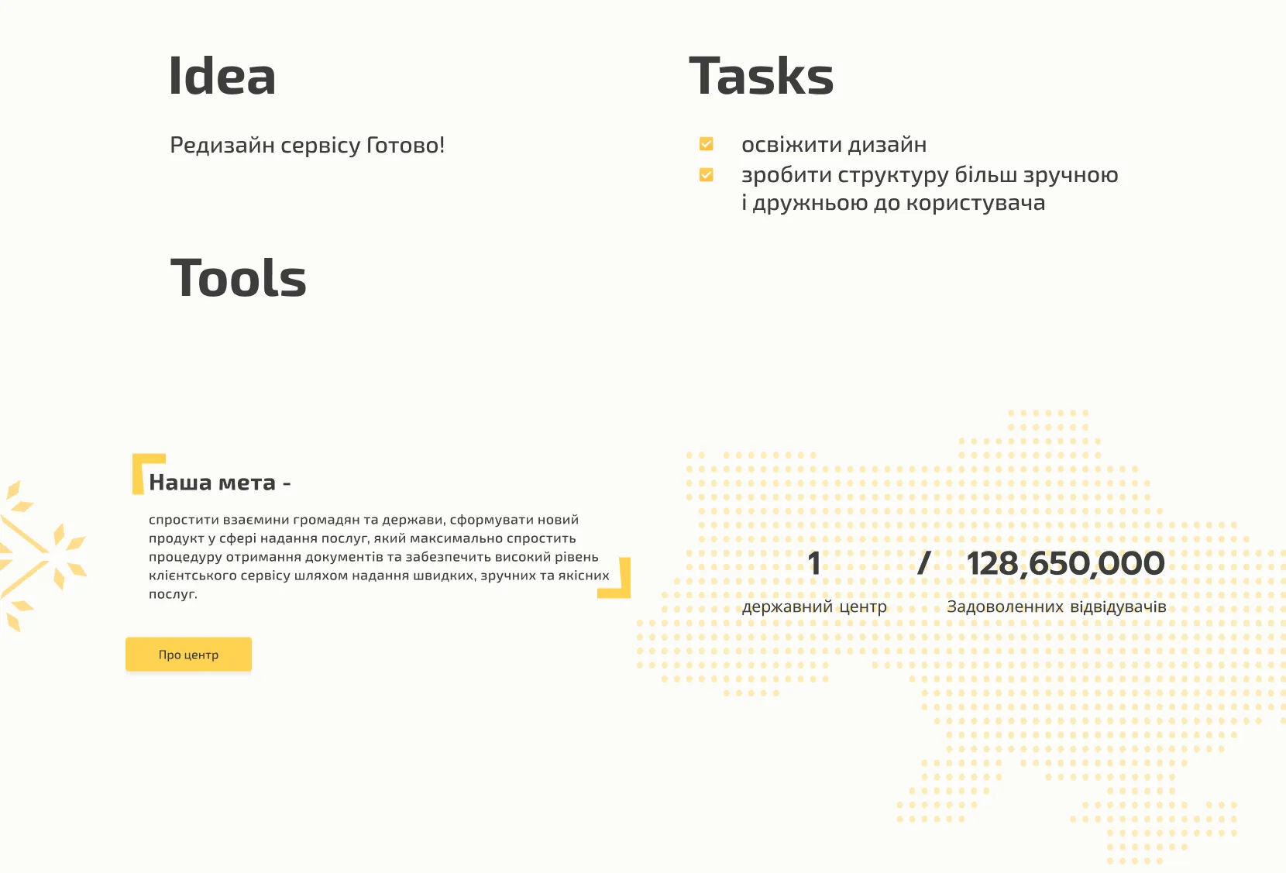
Task: Click the paragraph starting "спростити взаємини громадян"
Action: click(x=379, y=557)
